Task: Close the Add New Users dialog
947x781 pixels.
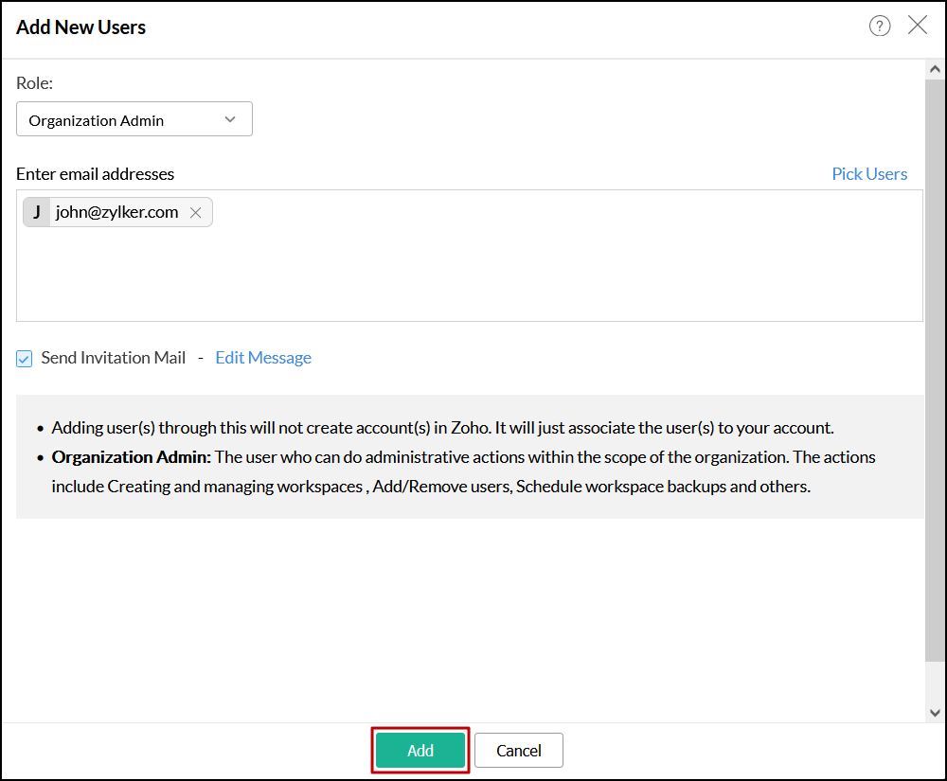Action: click(x=918, y=26)
